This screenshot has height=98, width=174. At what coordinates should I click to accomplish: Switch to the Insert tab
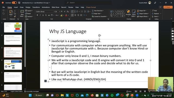tap(16, 7)
